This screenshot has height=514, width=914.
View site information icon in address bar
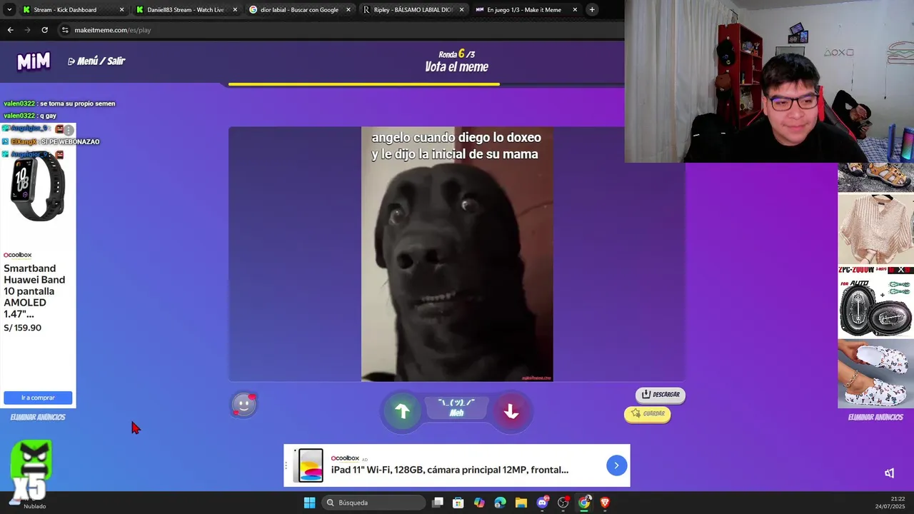(65, 30)
